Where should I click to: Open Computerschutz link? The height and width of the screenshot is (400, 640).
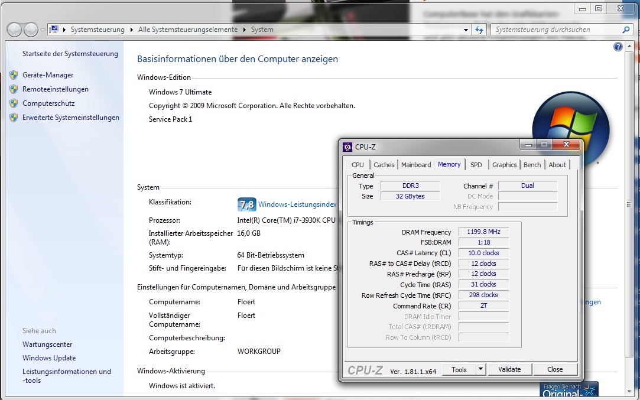click(x=48, y=103)
